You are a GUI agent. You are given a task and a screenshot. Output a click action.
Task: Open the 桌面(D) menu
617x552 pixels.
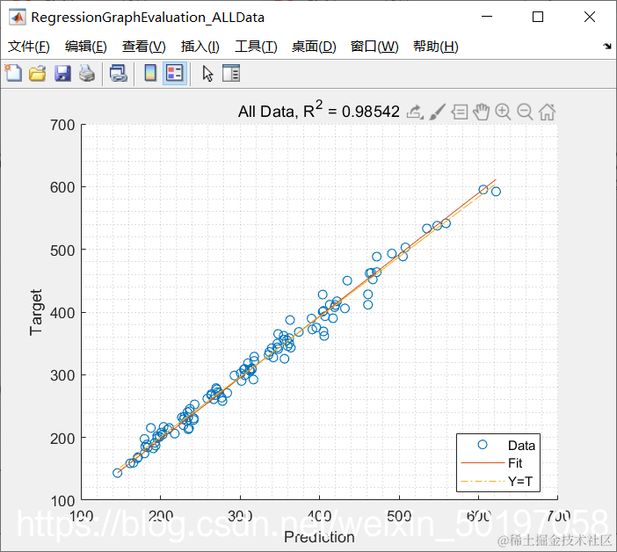click(x=314, y=47)
